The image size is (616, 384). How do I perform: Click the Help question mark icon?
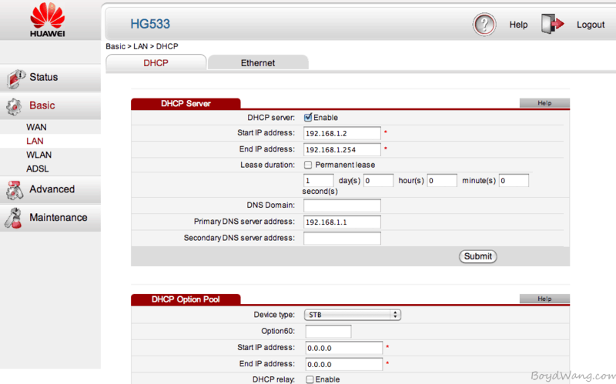coord(484,25)
